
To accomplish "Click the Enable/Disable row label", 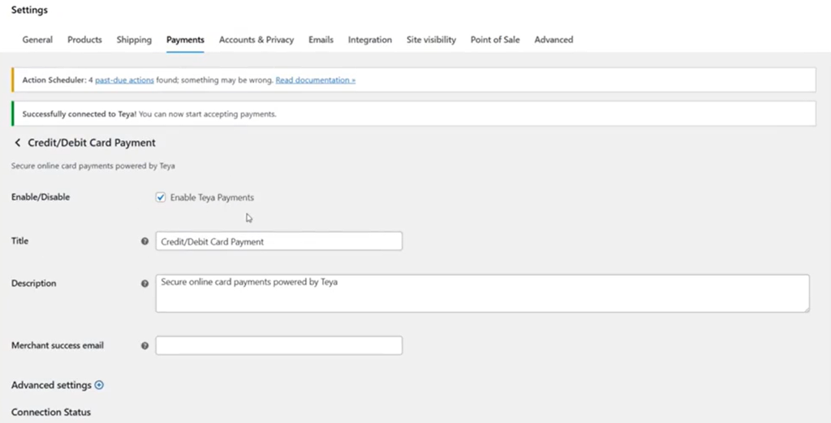I will [x=41, y=197].
